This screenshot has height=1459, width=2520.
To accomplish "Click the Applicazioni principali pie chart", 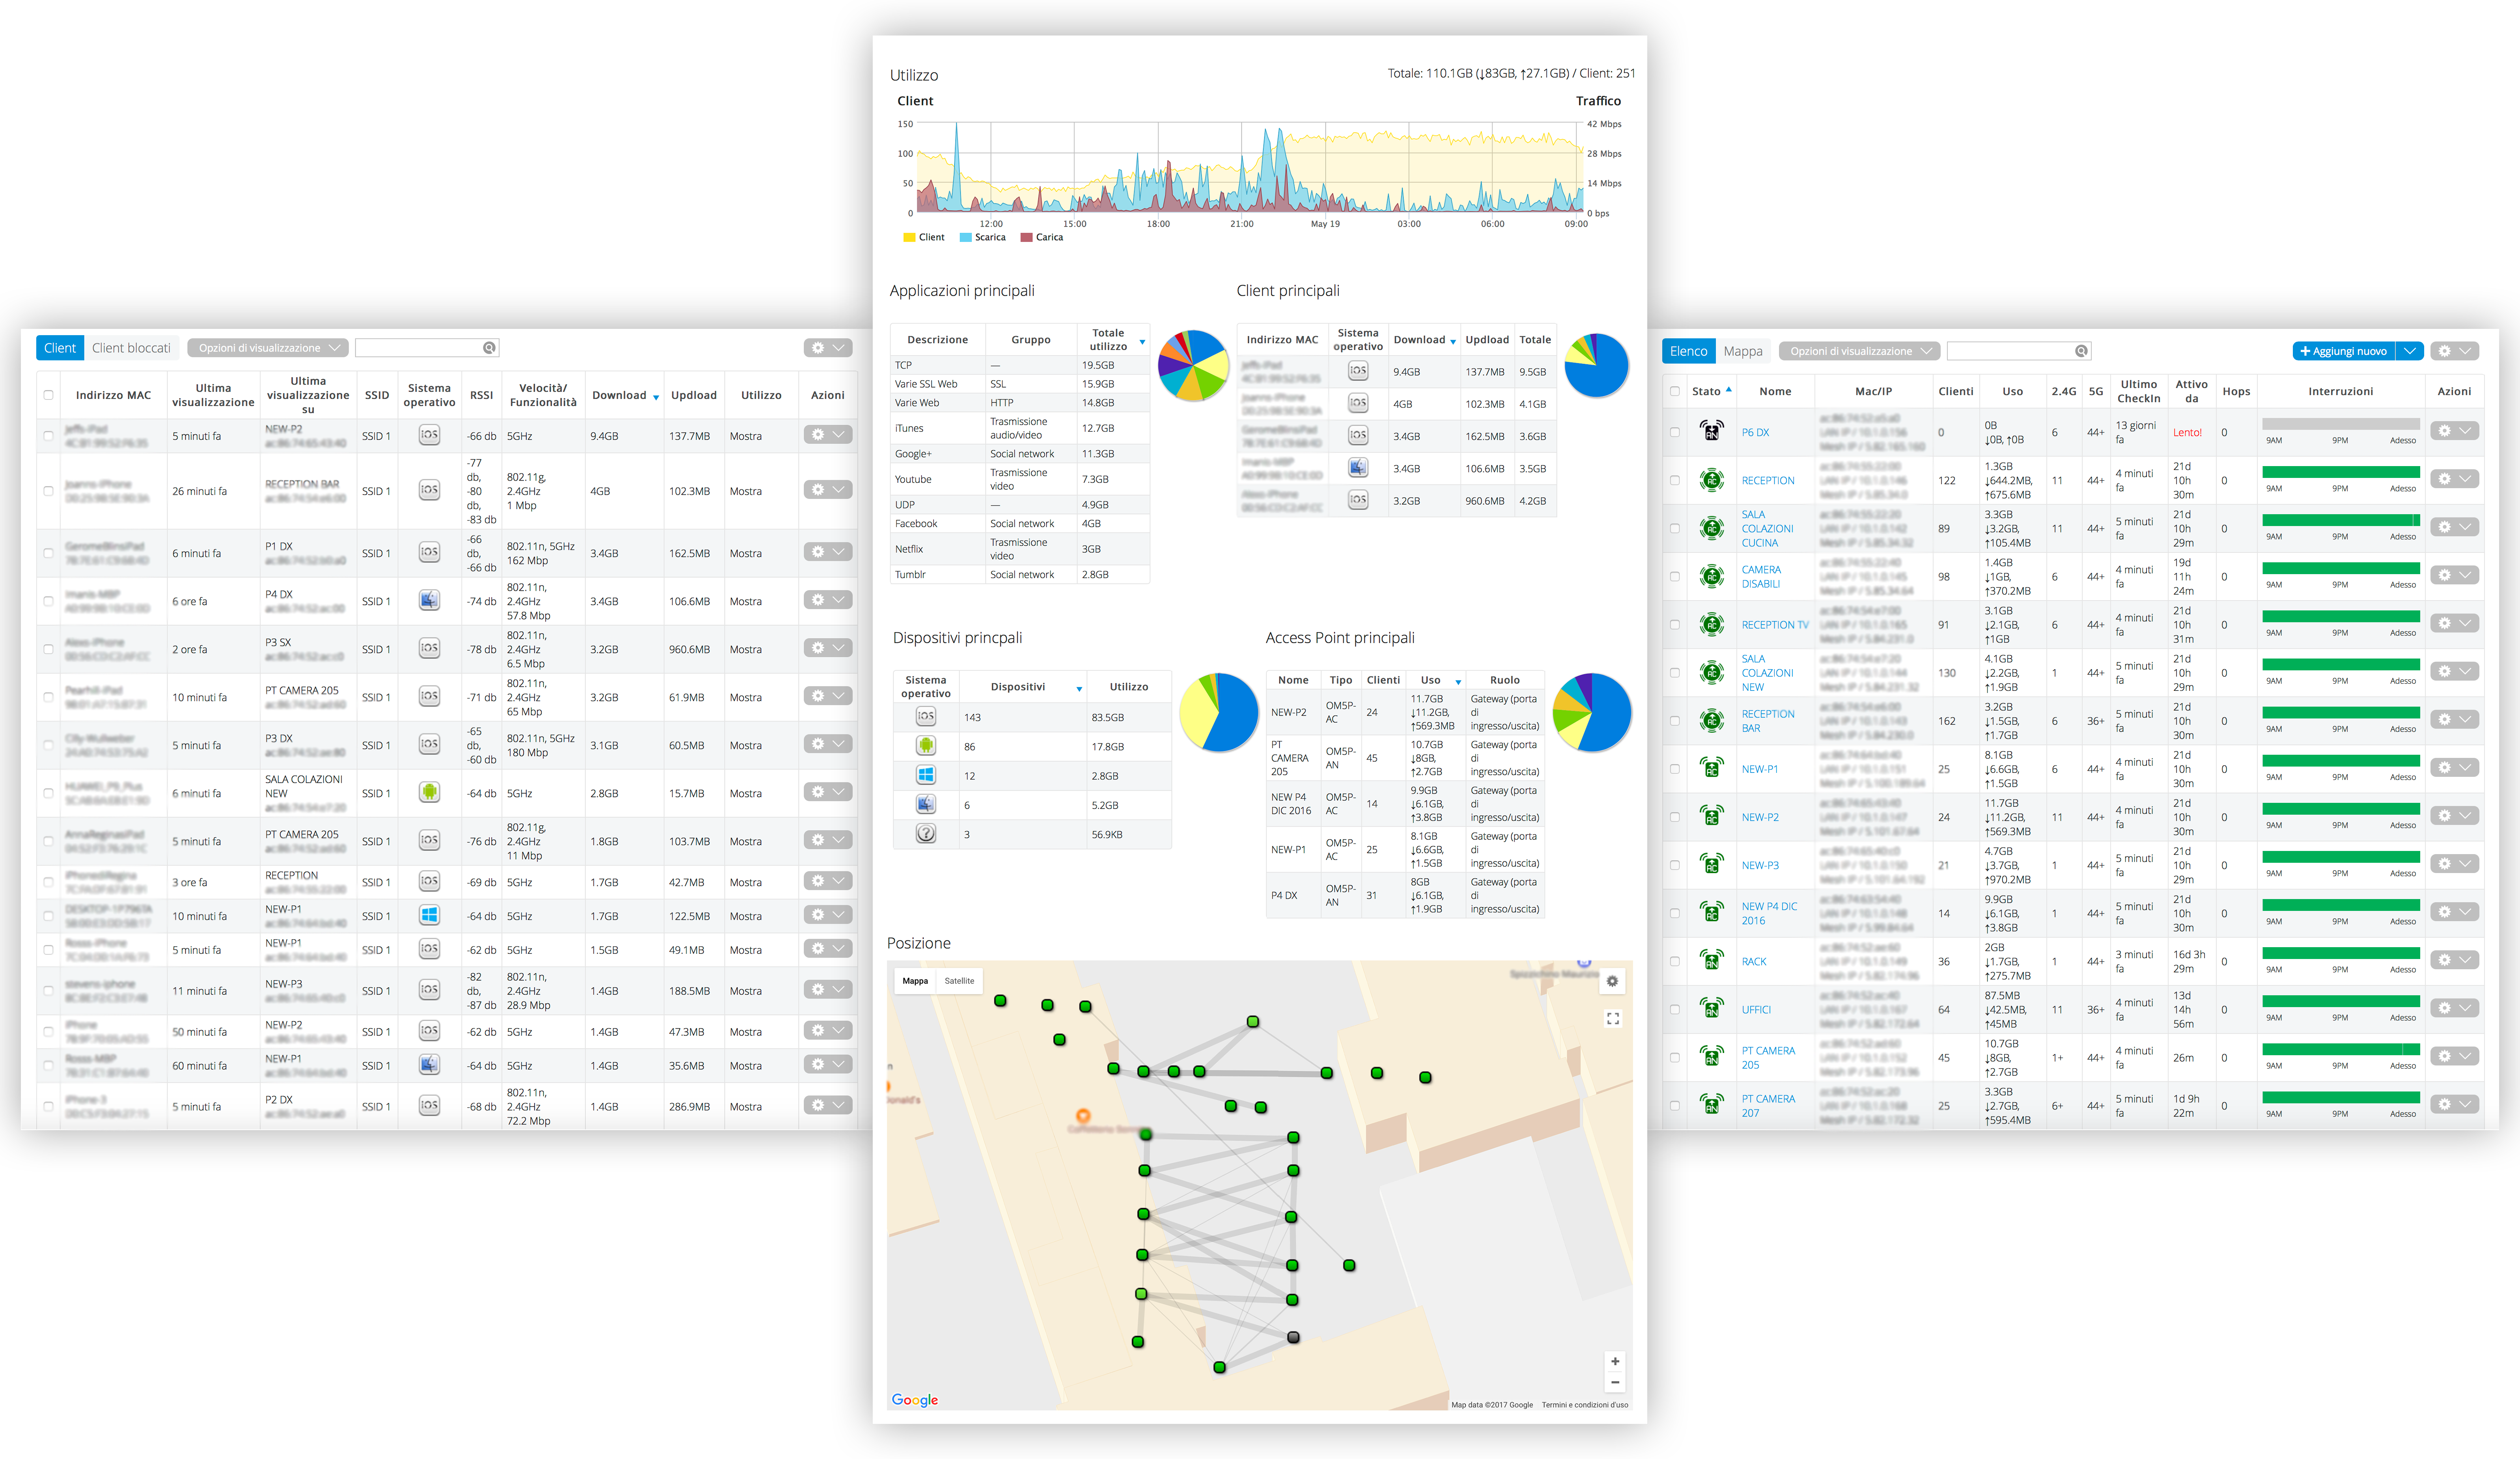I will pyautogui.click(x=1193, y=366).
